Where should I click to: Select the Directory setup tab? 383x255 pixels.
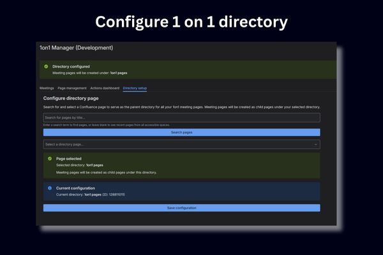click(135, 88)
